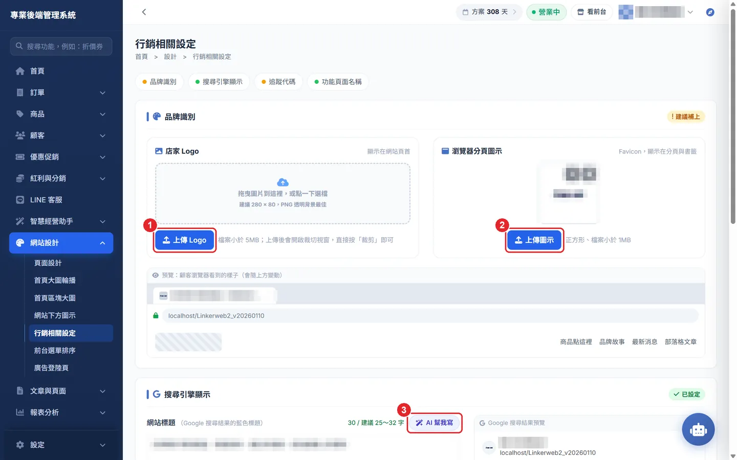
Task: Expand the 設定 menu chevron
Action: pyautogui.click(x=102, y=445)
